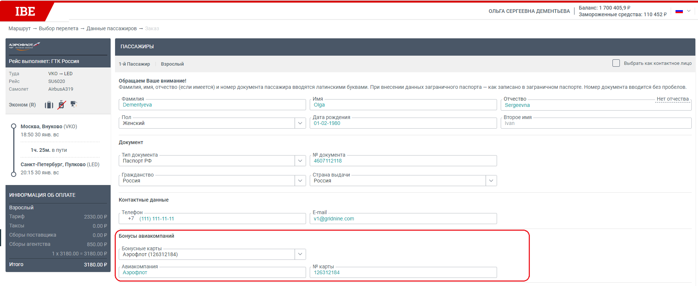Viewport: 698px width, 286px height.
Task: Expand the 'Тип документа' dropdown
Action: pyautogui.click(x=300, y=161)
